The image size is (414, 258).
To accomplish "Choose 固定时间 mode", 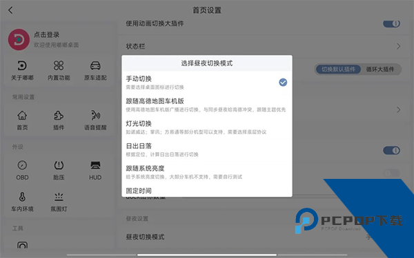I will point(207,191).
